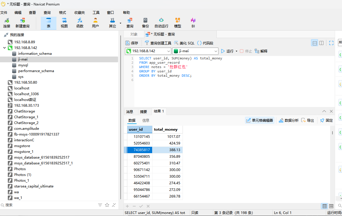Click the favorites star icon in sidebar
Viewport: 342px width, 216px height.
107,205
